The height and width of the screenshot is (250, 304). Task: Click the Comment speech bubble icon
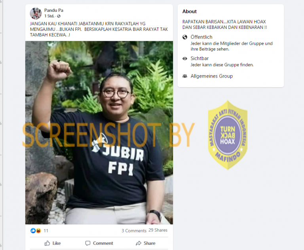tap(88, 243)
